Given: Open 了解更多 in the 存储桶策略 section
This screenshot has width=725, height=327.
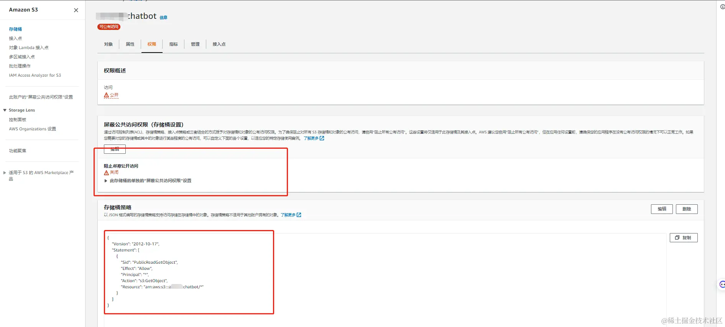Looking at the screenshot, I should tap(291, 215).
